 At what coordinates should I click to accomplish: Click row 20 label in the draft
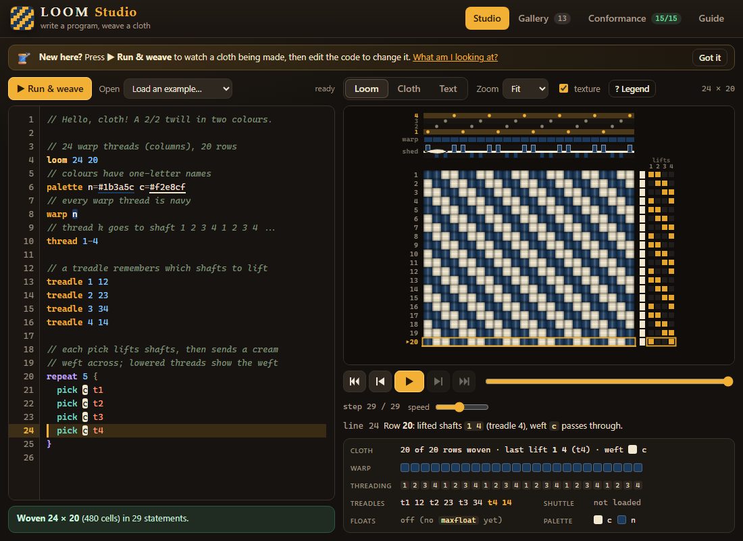(412, 342)
